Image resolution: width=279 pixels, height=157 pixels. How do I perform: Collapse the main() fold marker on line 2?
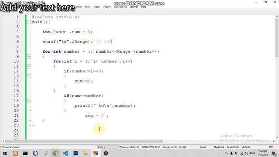[x=29, y=22]
